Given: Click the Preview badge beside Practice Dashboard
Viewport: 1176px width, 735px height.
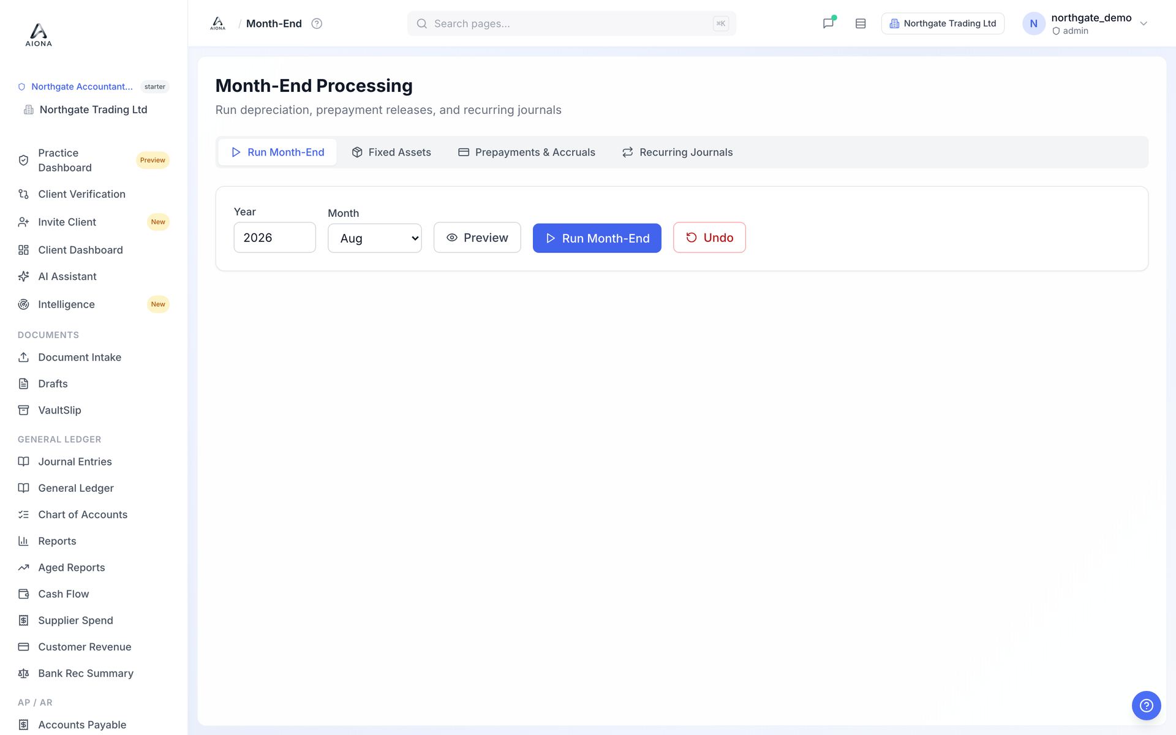Looking at the screenshot, I should click(153, 160).
